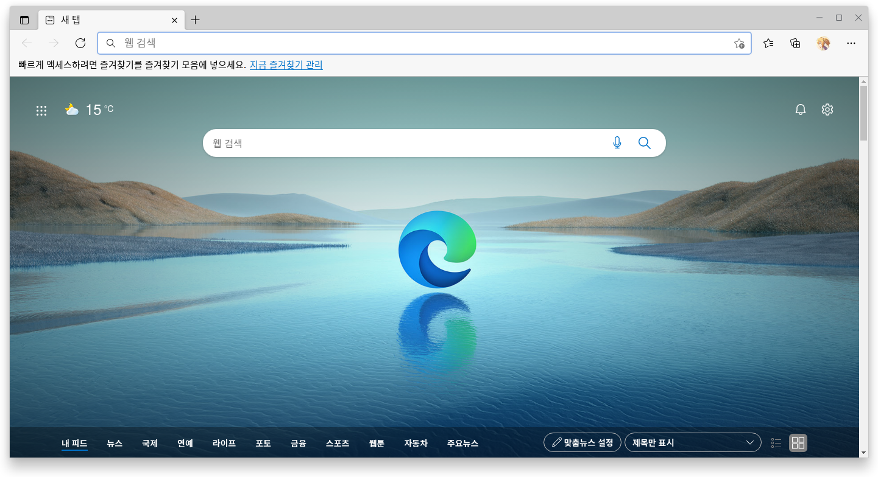878x477 pixels.
Task: Open page settings gear icon
Action: coord(827,110)
